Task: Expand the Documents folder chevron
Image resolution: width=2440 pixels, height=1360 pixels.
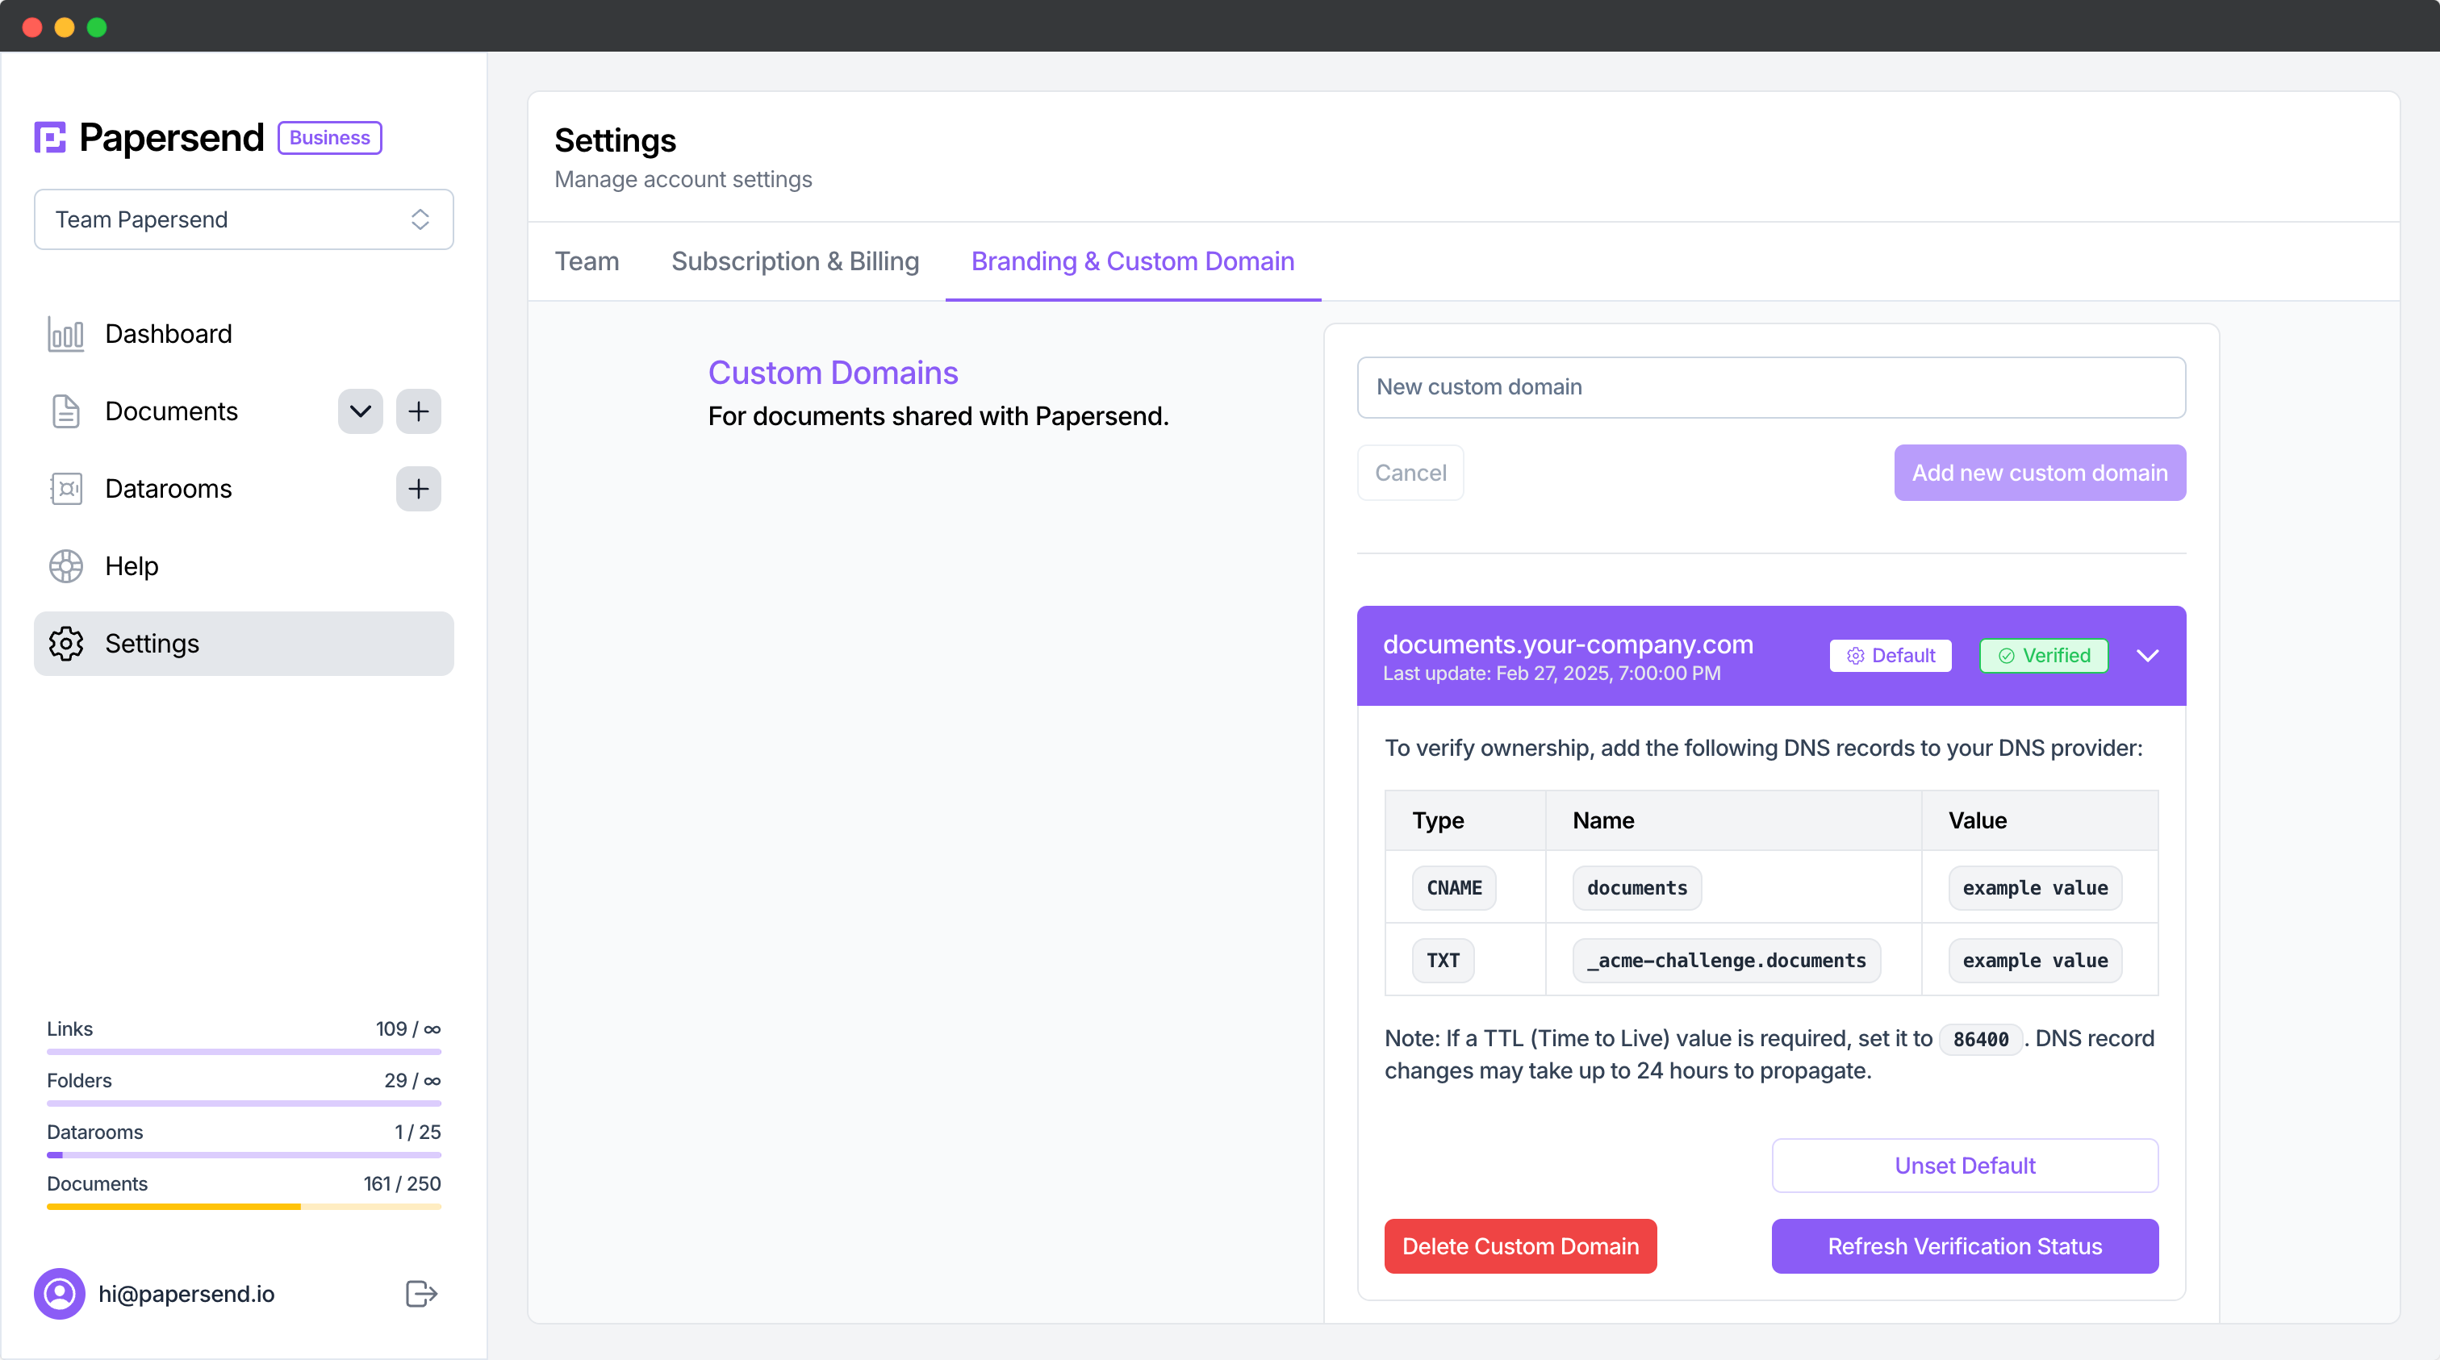Action: point(360,412)
